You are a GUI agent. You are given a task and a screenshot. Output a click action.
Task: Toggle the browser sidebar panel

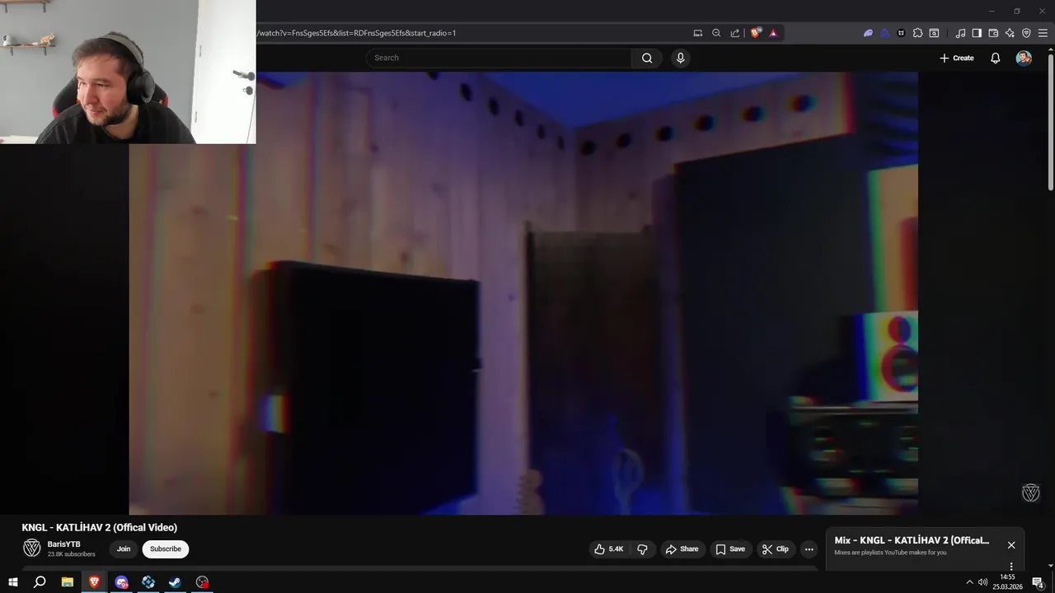pyautogui.click(x=977, y=33)
